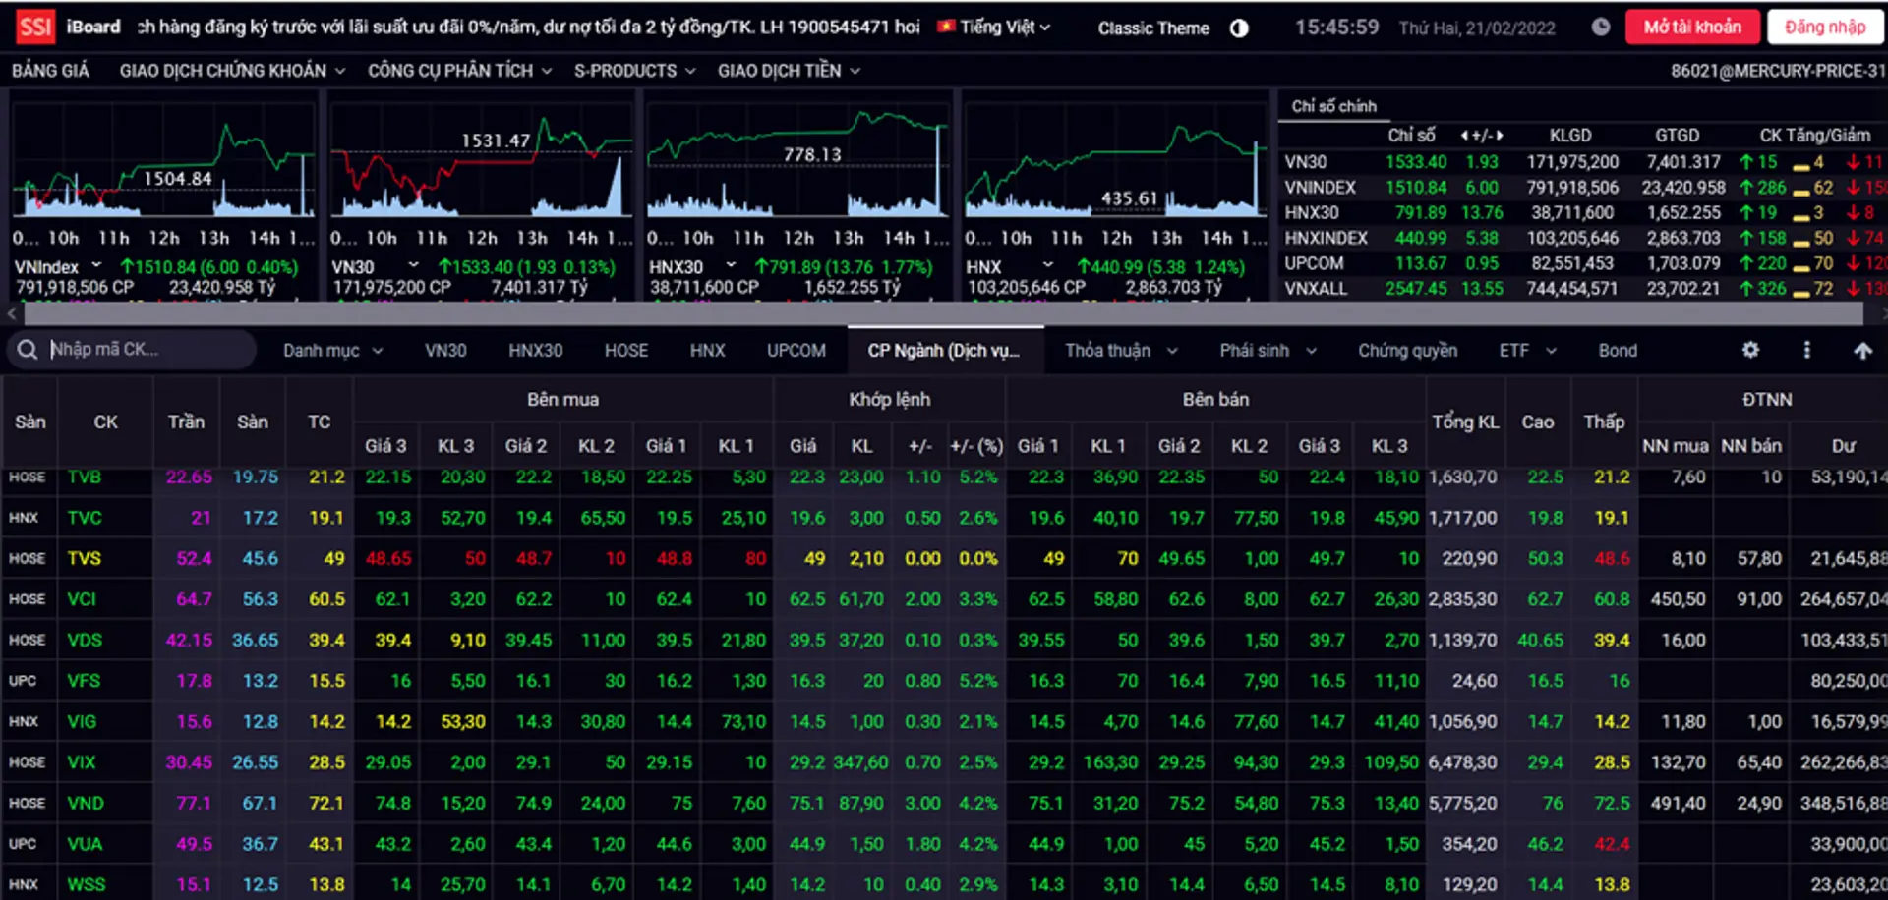The image size is (1888, 900).
Task: Click the search magnifier icon
Action: [x=28, y=350]
